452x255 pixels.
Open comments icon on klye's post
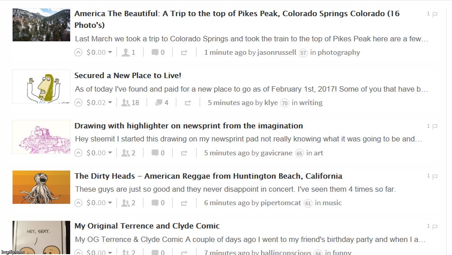[x=159, y=103]
